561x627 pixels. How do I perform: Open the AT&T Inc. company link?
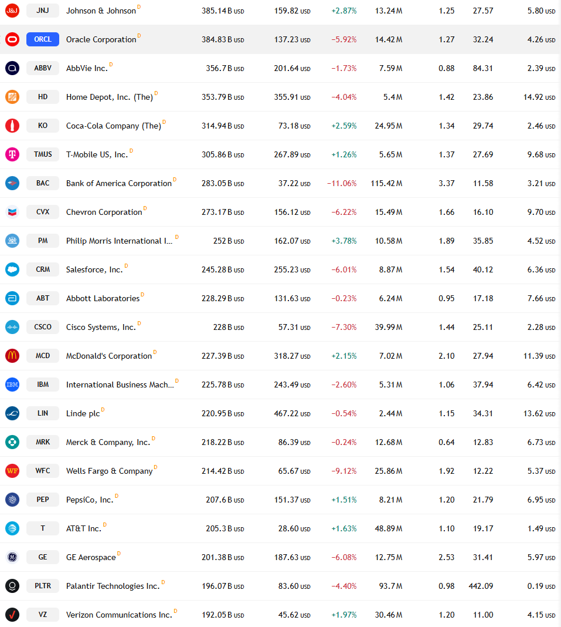point(84,529)
